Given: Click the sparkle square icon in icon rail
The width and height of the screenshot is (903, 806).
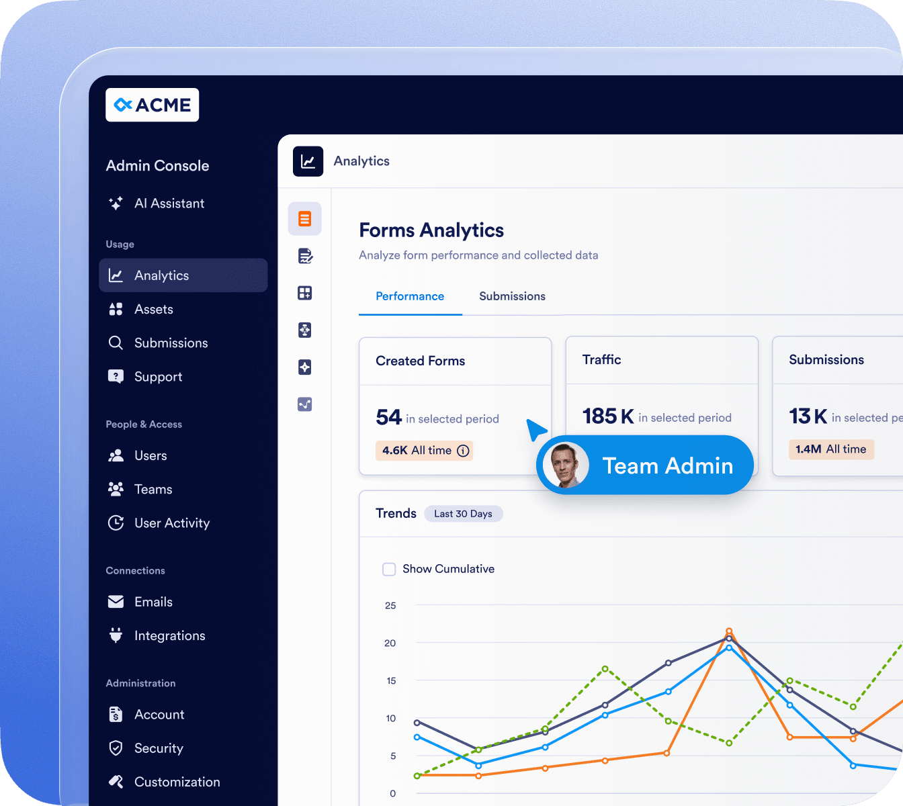Looking at the screenshot, I should pyautogui.click(x=304, y=367).
